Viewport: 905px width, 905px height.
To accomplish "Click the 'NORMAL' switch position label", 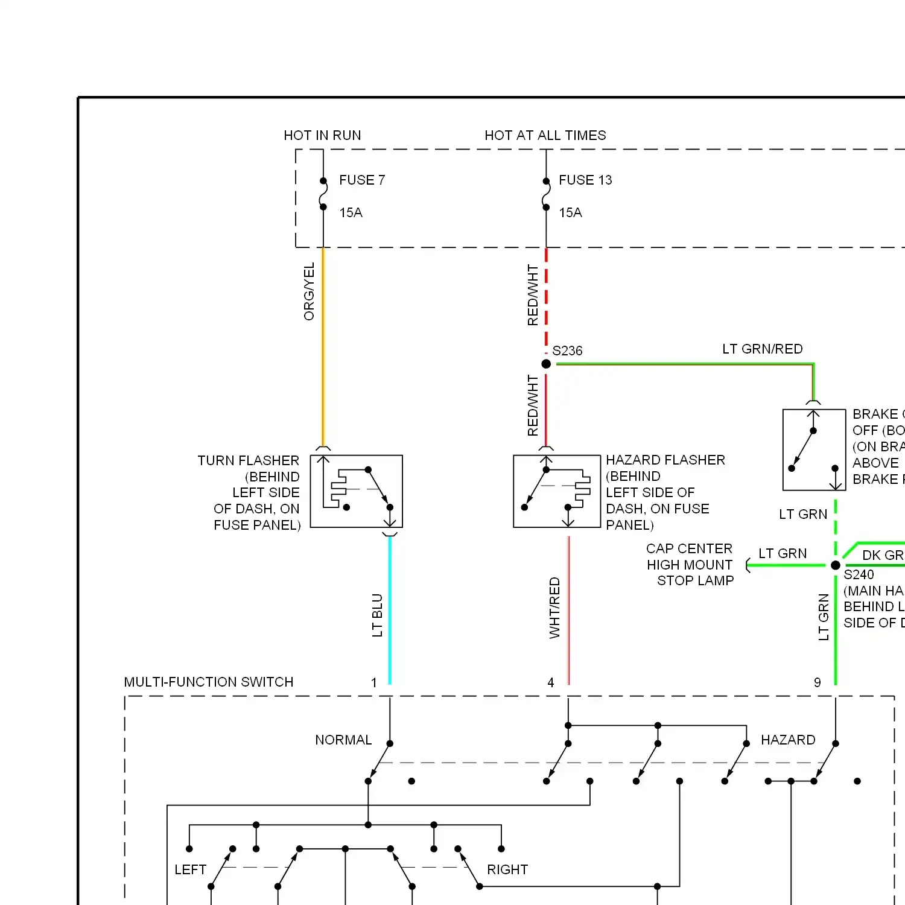I will [x=343, y=740].
